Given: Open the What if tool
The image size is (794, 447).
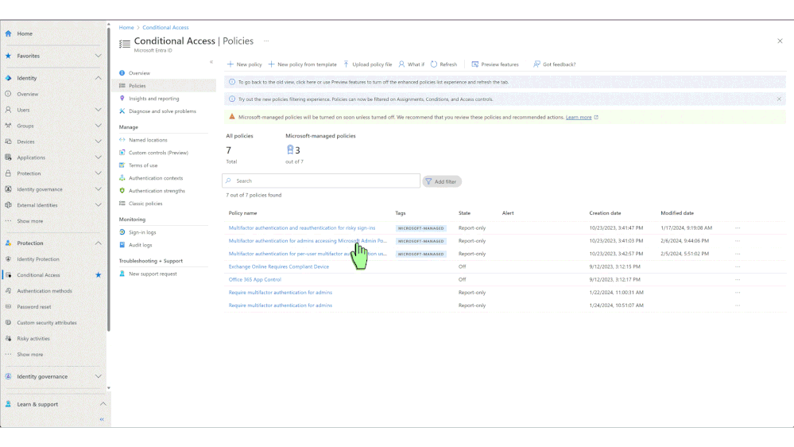Looking at the screenshot, I should (x=411, y=64).
